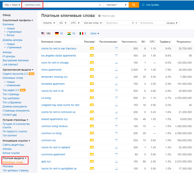Open Link intersect in sidebar
This screenshot has width=194, height=173.
pyautogui.click(x=10, y=64)
